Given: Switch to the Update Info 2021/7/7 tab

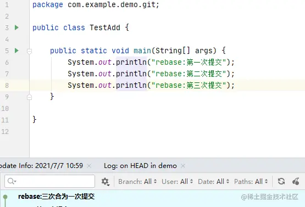Looking at the screenshot, I should [41, 166].
